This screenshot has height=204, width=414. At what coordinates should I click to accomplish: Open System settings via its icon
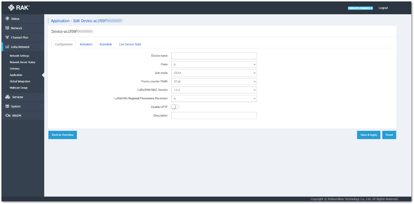click(7, 106)
